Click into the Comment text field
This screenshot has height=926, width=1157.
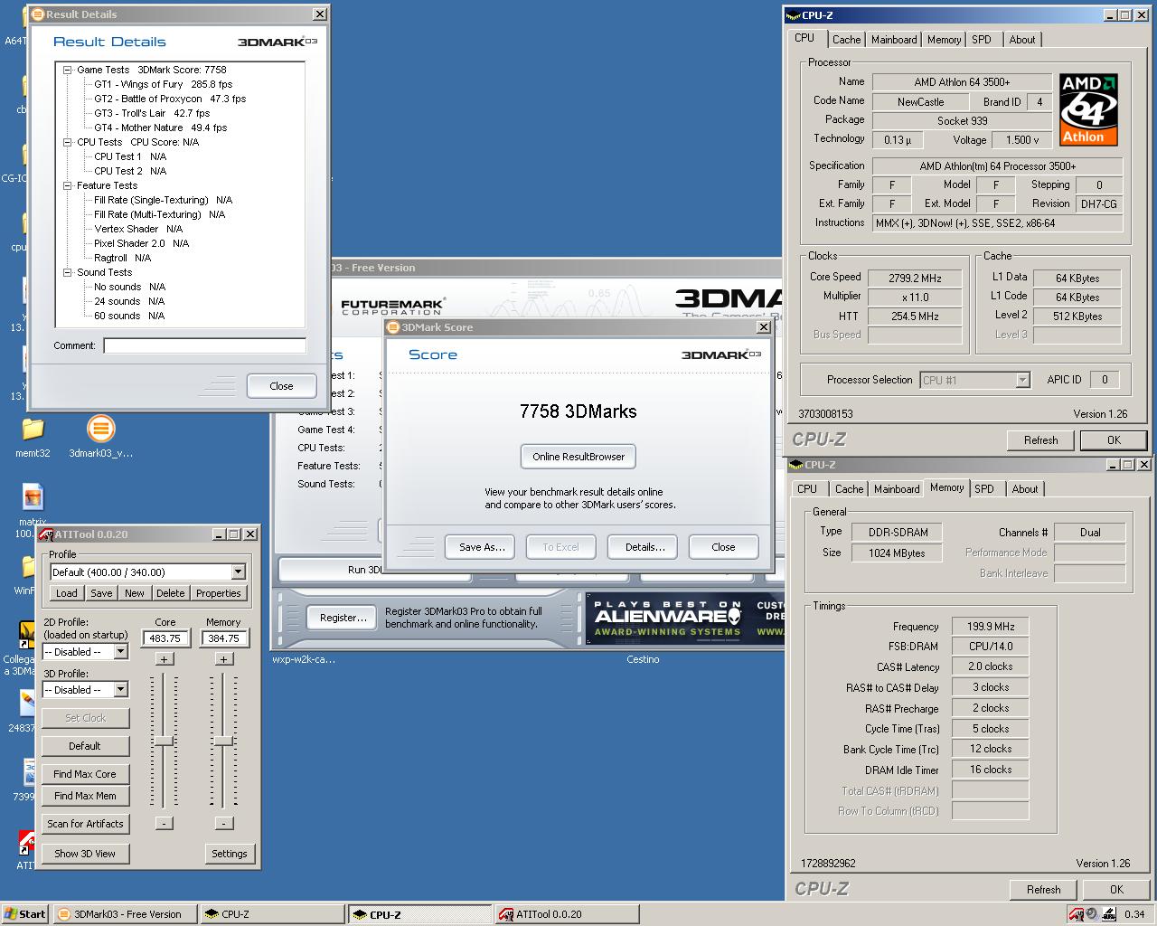(204, 345)
